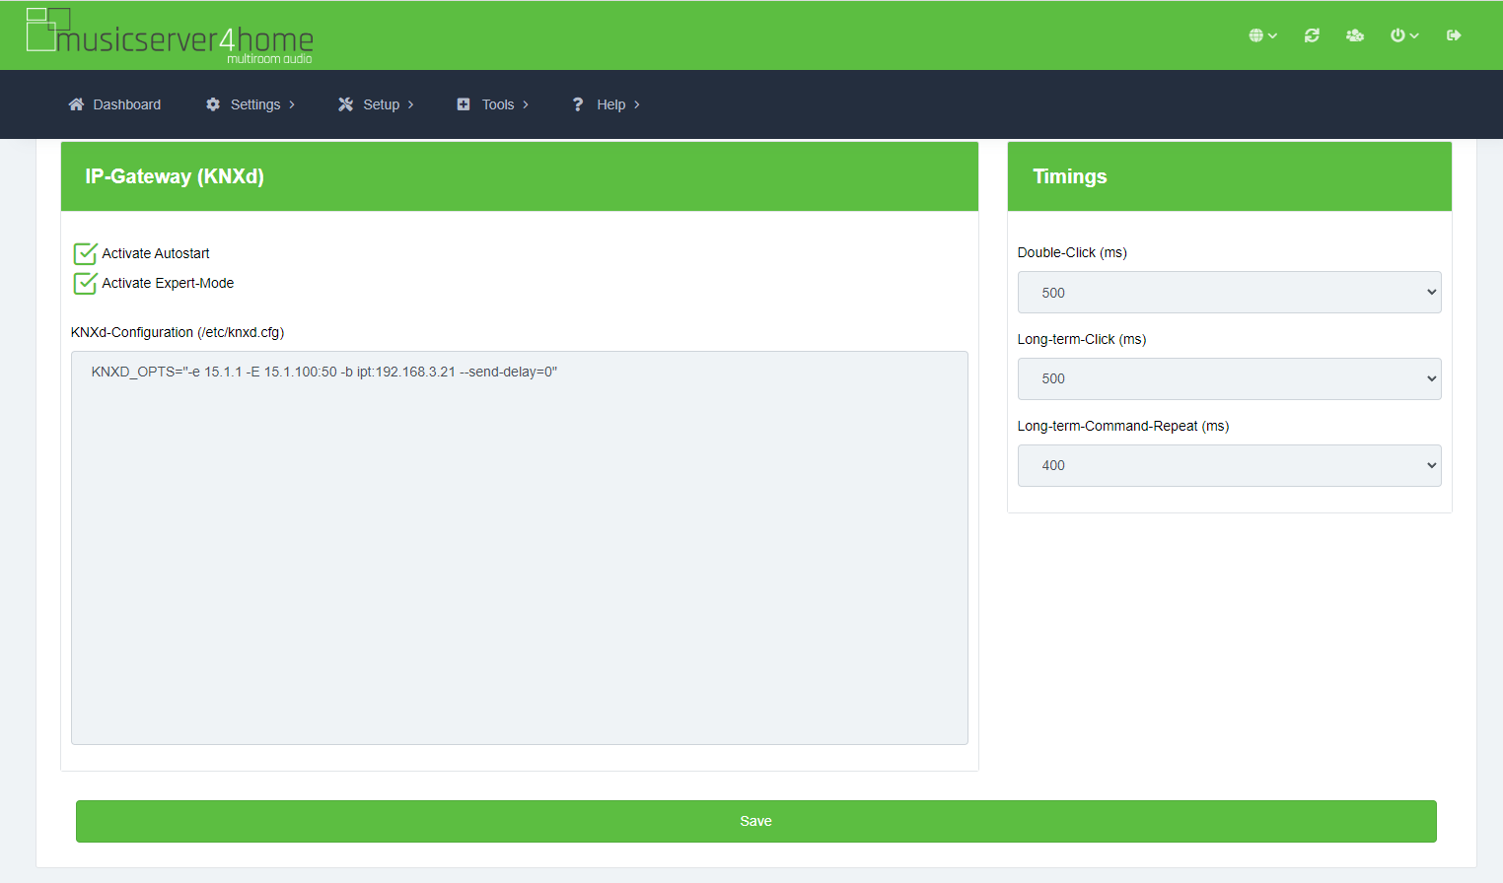Viewport: 1503px width, 883px height.
Task: Open the Help menu
Action: [607, 104]
